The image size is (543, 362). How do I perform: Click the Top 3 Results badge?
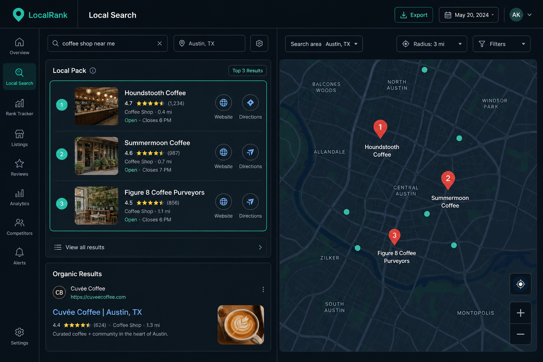[247, 70]
